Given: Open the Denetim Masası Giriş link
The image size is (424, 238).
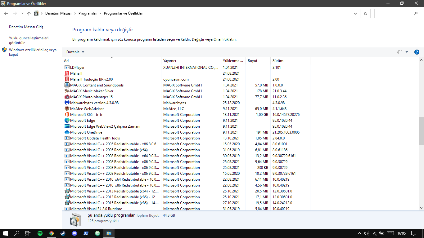Looking at the screenshot, I should click(x=26, y=27).
